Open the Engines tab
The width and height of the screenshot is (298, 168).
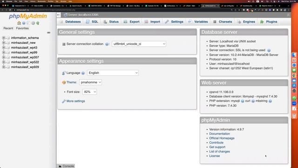[x=246, y=22]
